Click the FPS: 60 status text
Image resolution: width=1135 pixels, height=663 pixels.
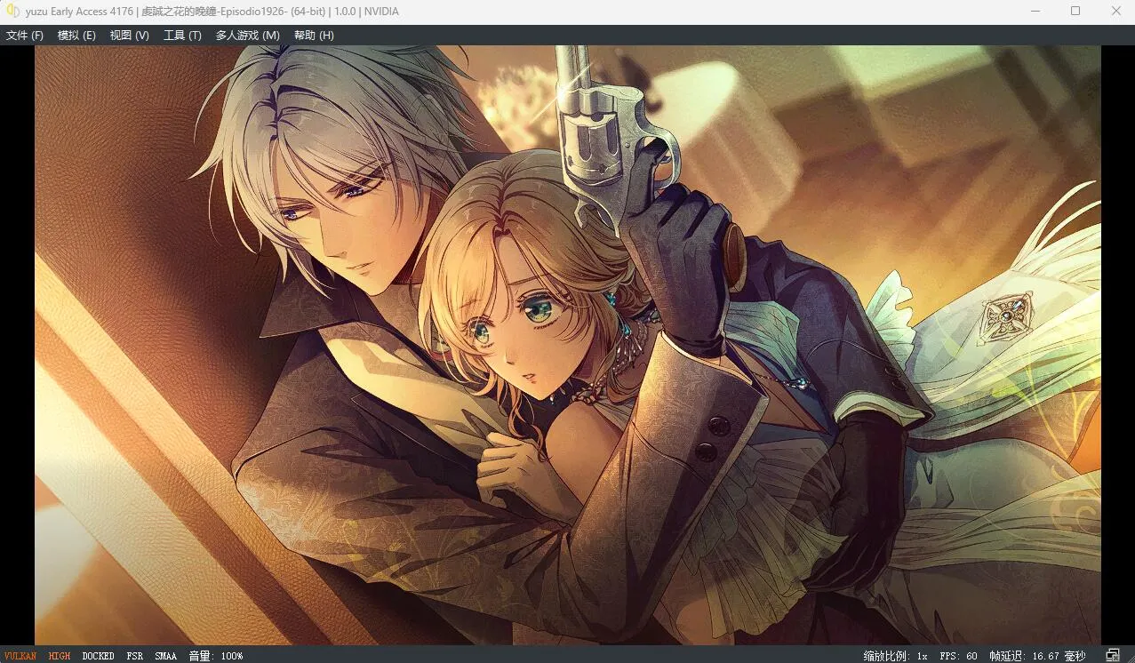click(x=959, y=656)
